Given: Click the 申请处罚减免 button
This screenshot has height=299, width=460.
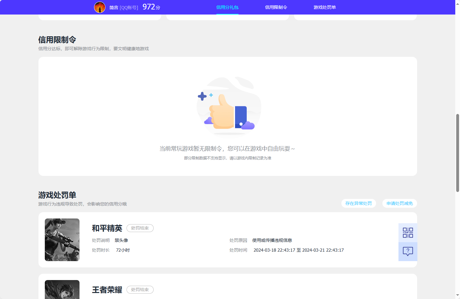Looking at the screenshot, I should coord(399,203).
